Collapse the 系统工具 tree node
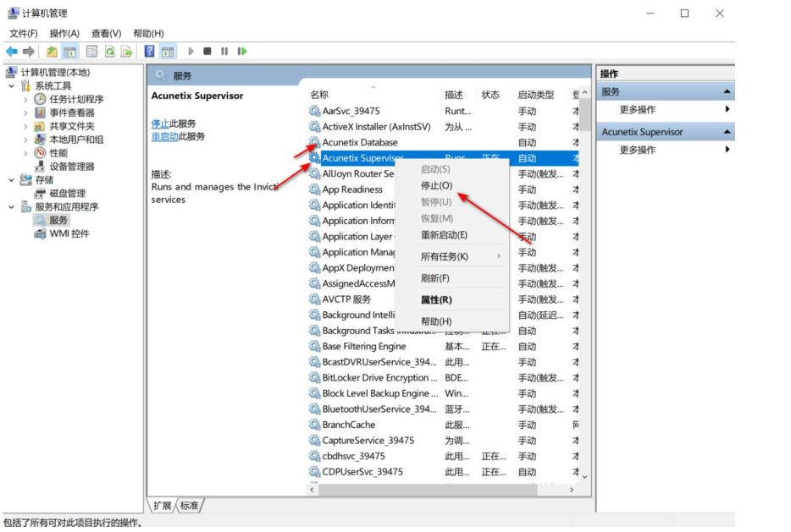Viewport: 791px width, 532px height. (12, 86)
